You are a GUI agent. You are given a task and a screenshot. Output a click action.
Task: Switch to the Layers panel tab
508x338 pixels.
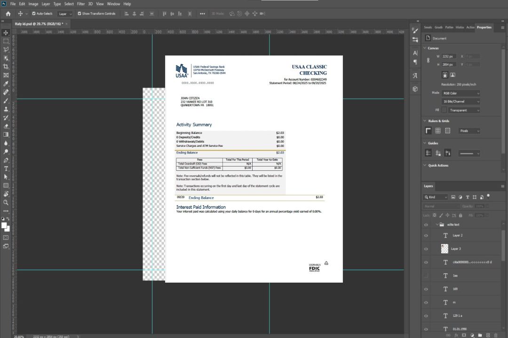click(x=429, y=186)
